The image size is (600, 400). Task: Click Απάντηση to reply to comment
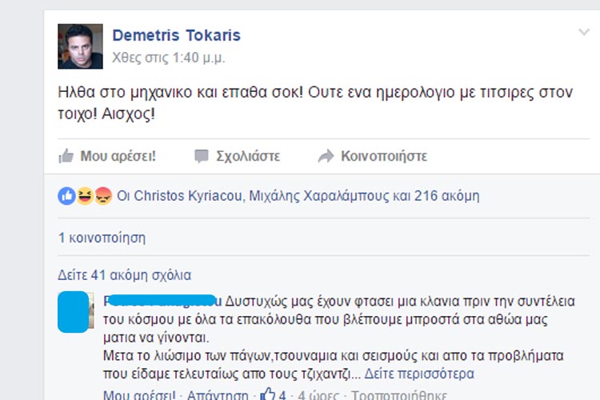click(x=218, y=395)
